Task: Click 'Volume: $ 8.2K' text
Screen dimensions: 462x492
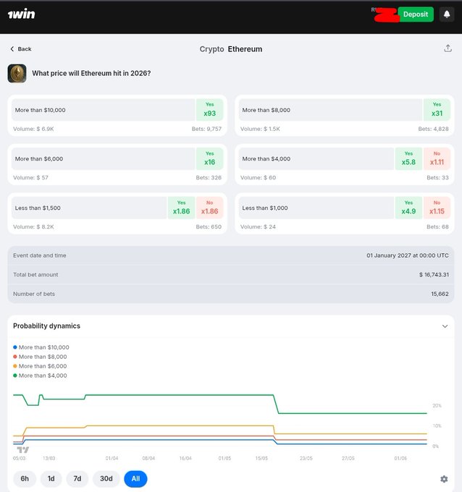Action: coord(33,227)
